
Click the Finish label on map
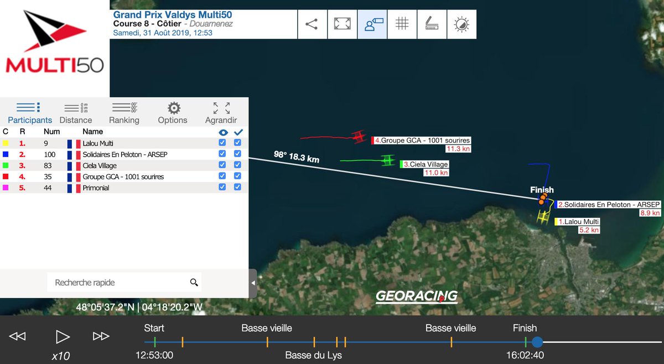pyautogui.click(x=542, y=190)
